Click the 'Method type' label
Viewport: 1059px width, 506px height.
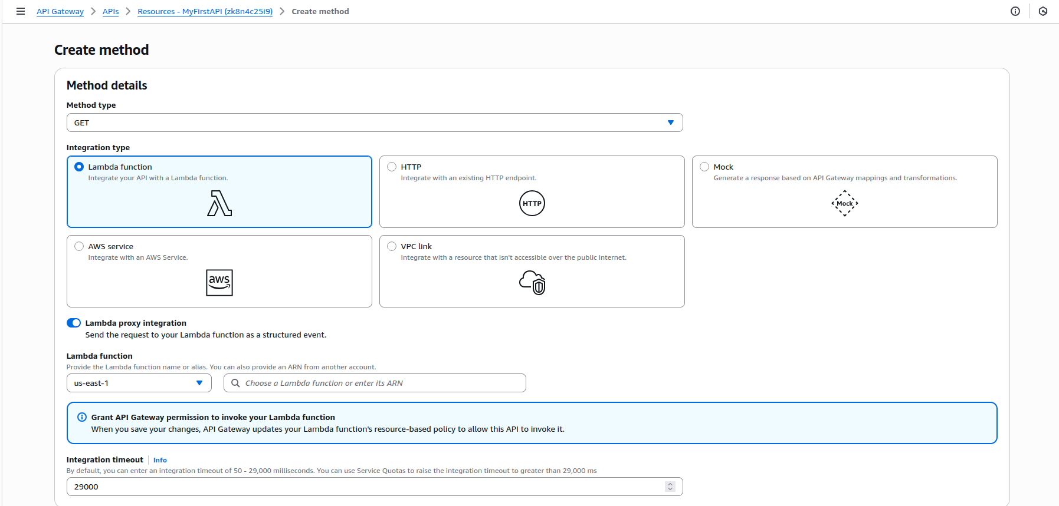91,105
